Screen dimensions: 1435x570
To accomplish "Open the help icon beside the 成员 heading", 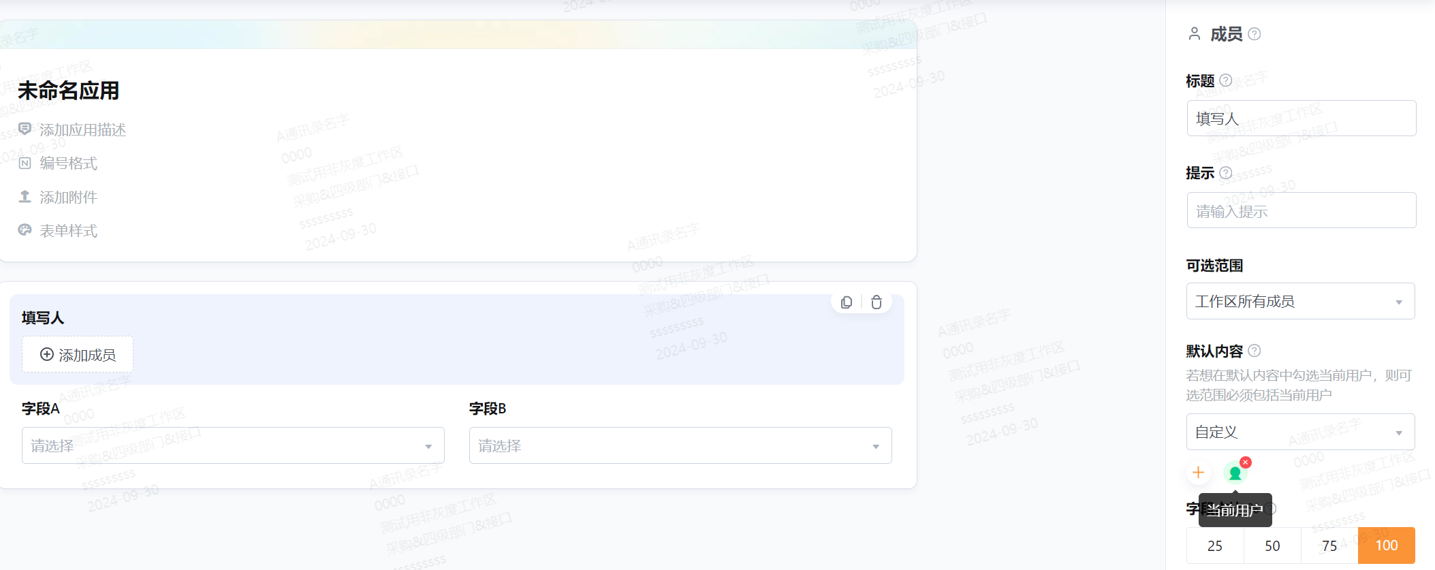I will pos(1255,34).
